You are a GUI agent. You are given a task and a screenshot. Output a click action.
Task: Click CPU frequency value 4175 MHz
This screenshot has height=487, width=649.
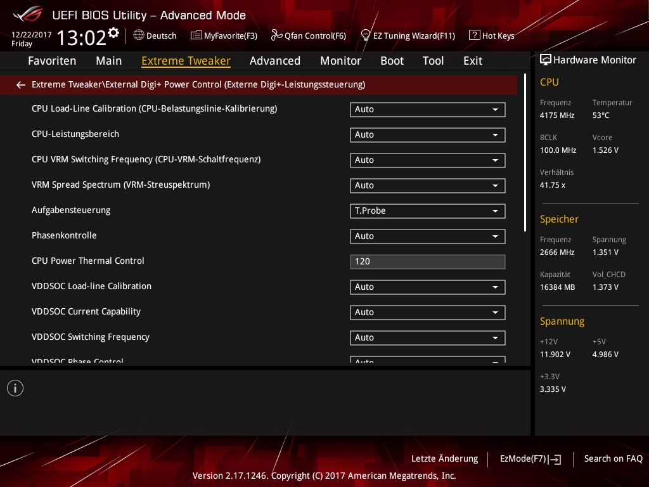tap(557, 115)
